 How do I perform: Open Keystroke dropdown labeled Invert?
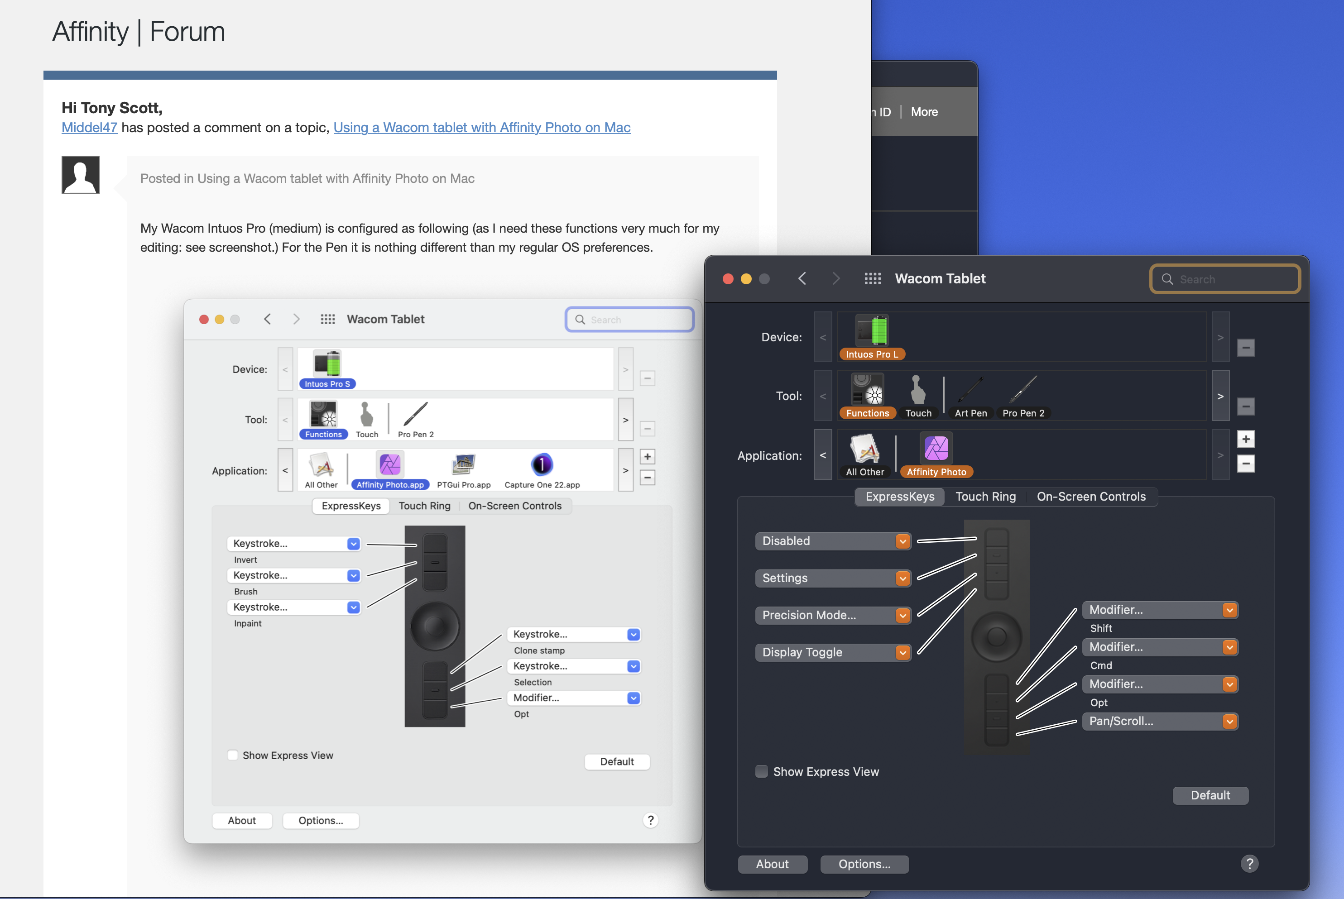coord(294,544)
